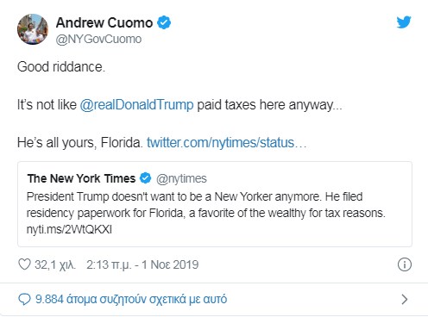The height and width of the screenshot is (317, 428).
Task: Click the Twitter bird logo
Action: [404, 22]
